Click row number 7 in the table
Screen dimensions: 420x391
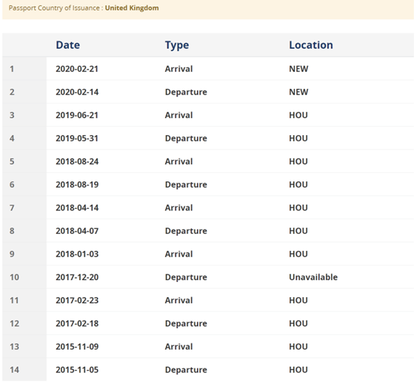[12, 208]
